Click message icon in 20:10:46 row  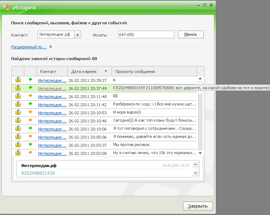click(18, 120)
